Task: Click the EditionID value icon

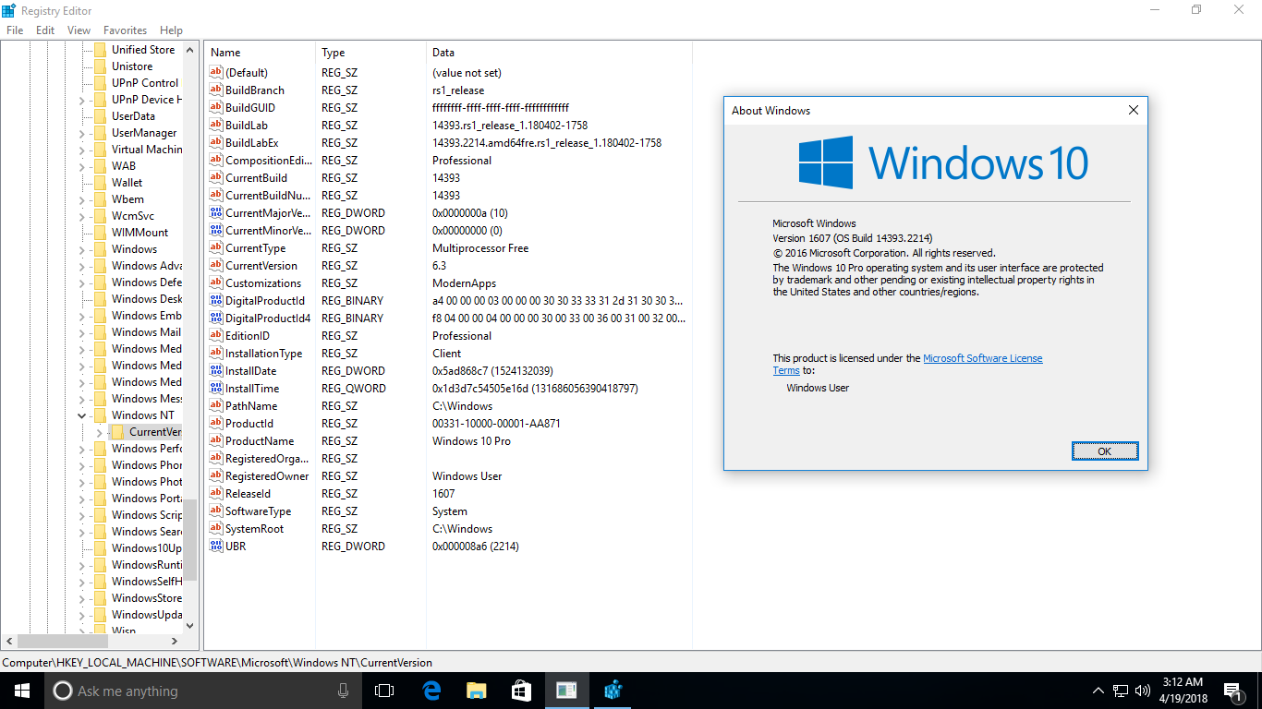Action: [x=216, y=336]
